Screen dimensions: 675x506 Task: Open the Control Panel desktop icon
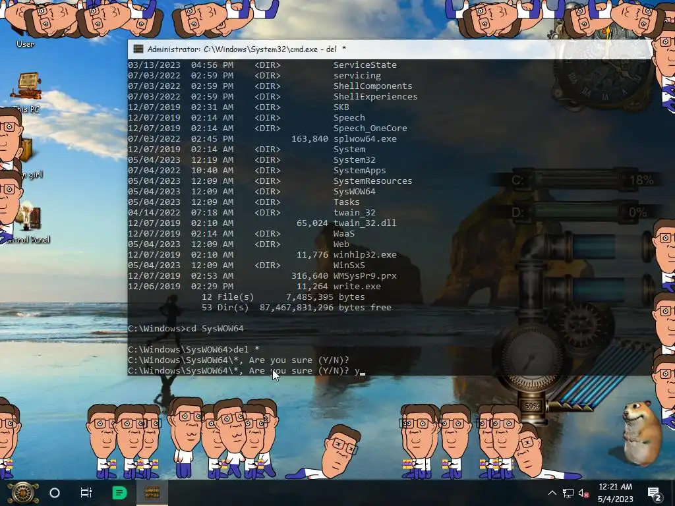coord(28,223)
